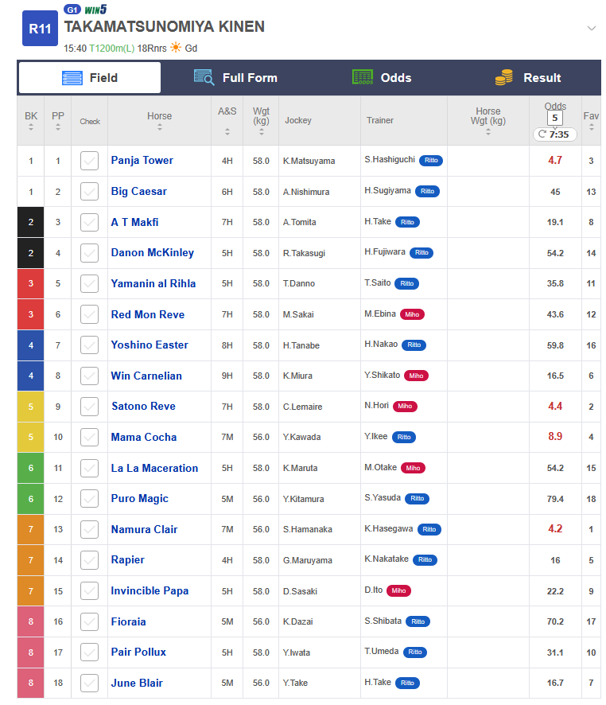Click jockey C.Lemaire

click(302, 407)
